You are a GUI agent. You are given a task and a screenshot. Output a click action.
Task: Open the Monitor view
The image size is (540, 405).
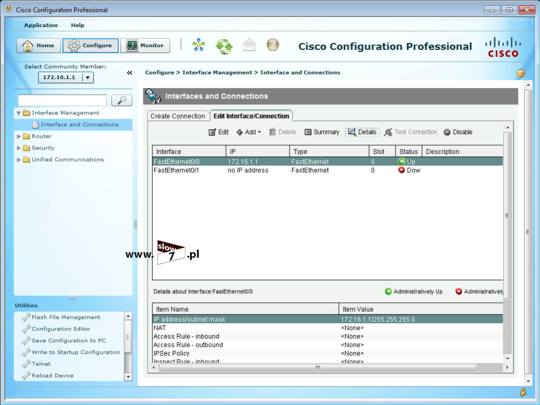click(145, 46)
